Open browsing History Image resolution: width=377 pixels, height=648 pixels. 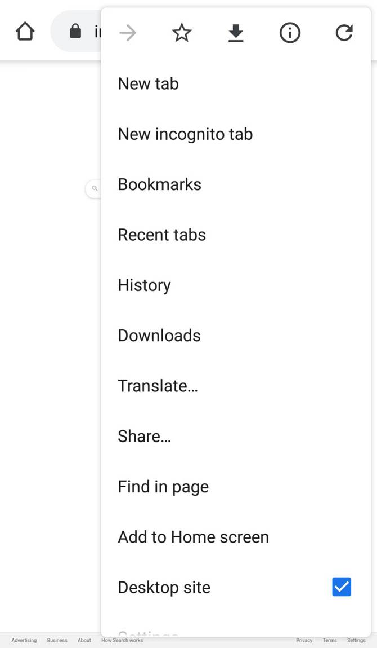tap(144, 285)
